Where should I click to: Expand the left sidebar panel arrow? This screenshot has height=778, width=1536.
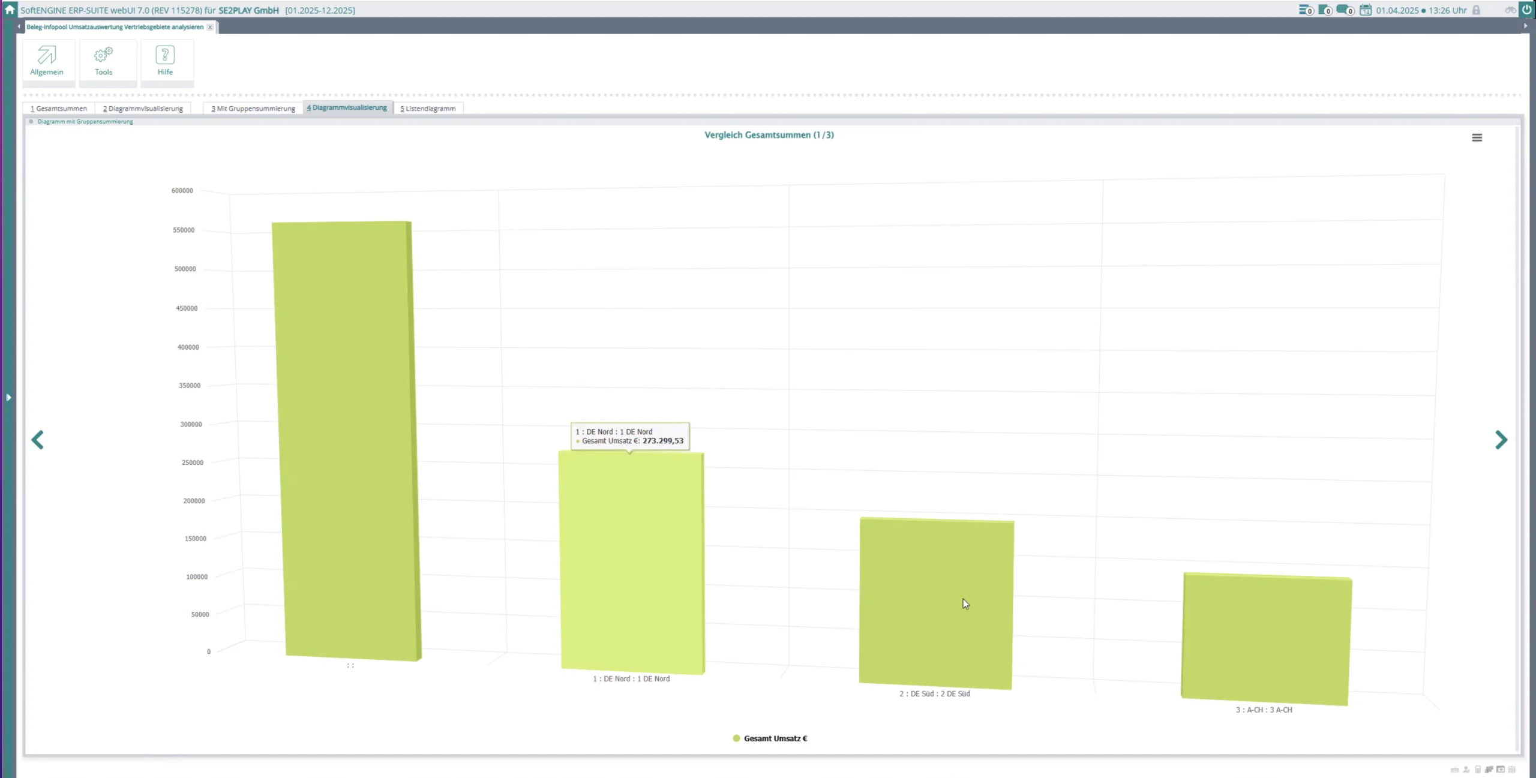click(8, 397)
